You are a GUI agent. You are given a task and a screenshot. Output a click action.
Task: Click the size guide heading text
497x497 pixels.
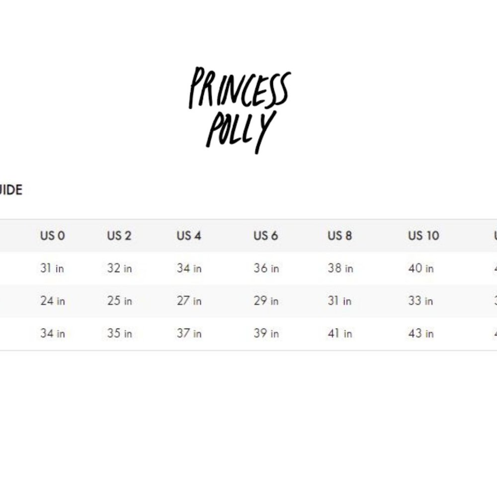[11, 190]
